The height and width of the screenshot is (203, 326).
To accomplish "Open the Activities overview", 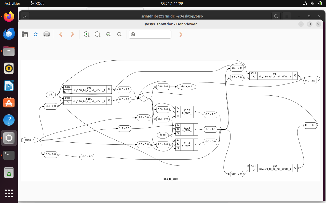I will coord(12,3).
